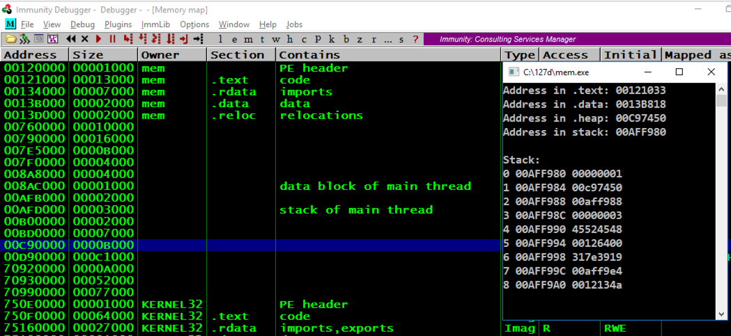Open the File menu
Viewport: 731px width, 336px height.
27,24
